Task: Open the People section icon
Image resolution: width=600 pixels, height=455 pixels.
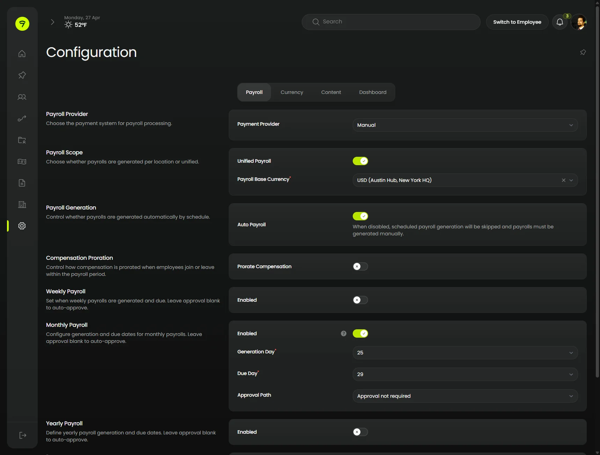Action: 22,97
